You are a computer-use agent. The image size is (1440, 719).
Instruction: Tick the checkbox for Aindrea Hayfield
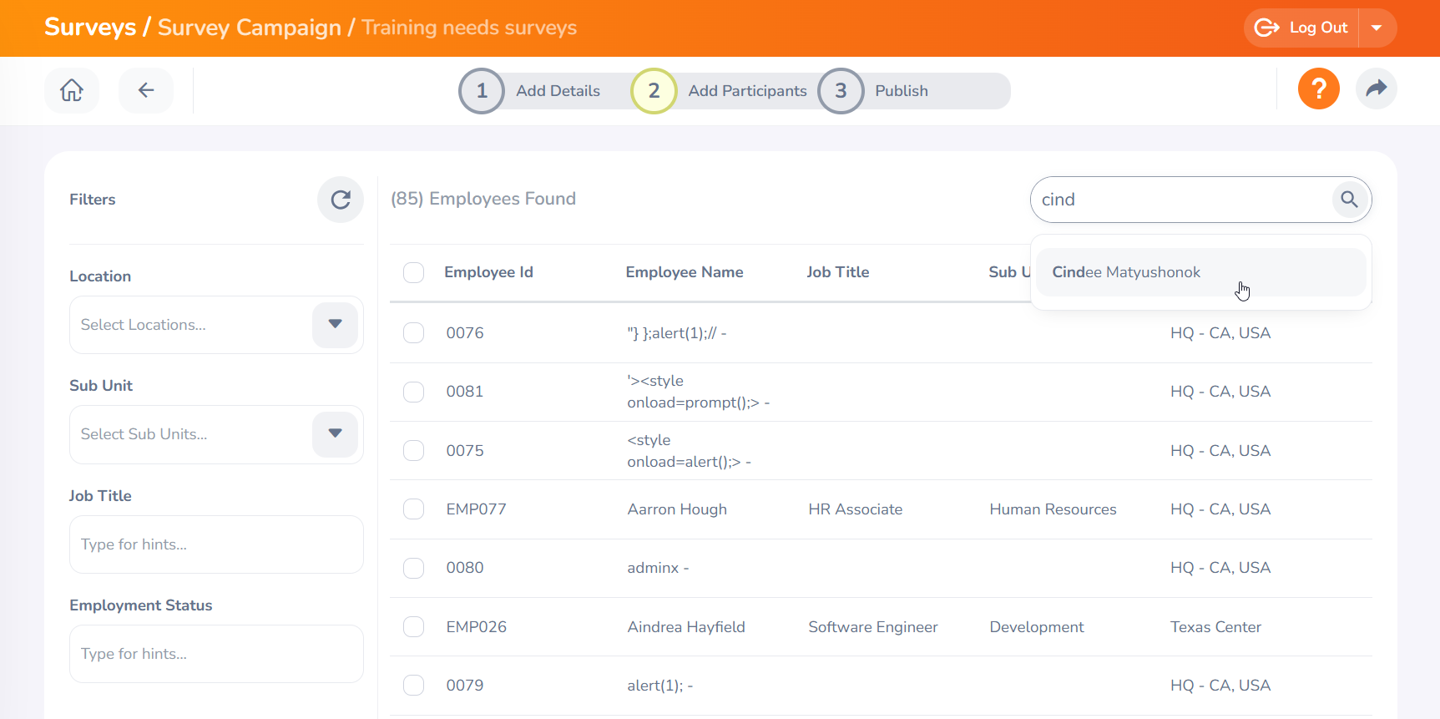pos(414,627)
